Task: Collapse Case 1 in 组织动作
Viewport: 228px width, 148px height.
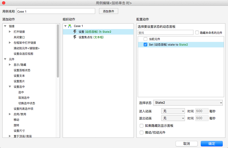Action: (x=66, y=26)
